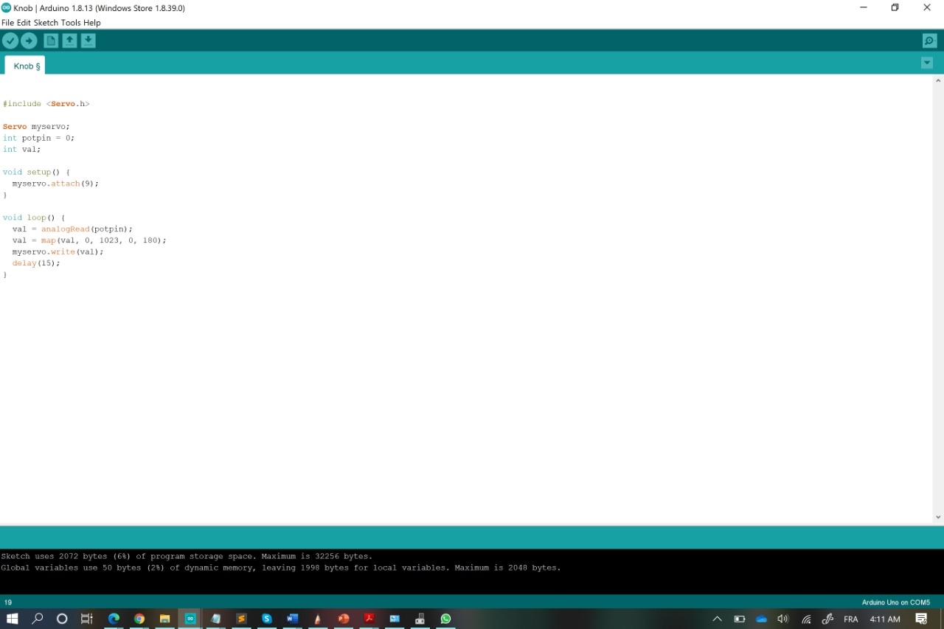This screenshot has width=944, height=629.
Task: Open File Explorer from the taskbar
Action: point(165,619)
